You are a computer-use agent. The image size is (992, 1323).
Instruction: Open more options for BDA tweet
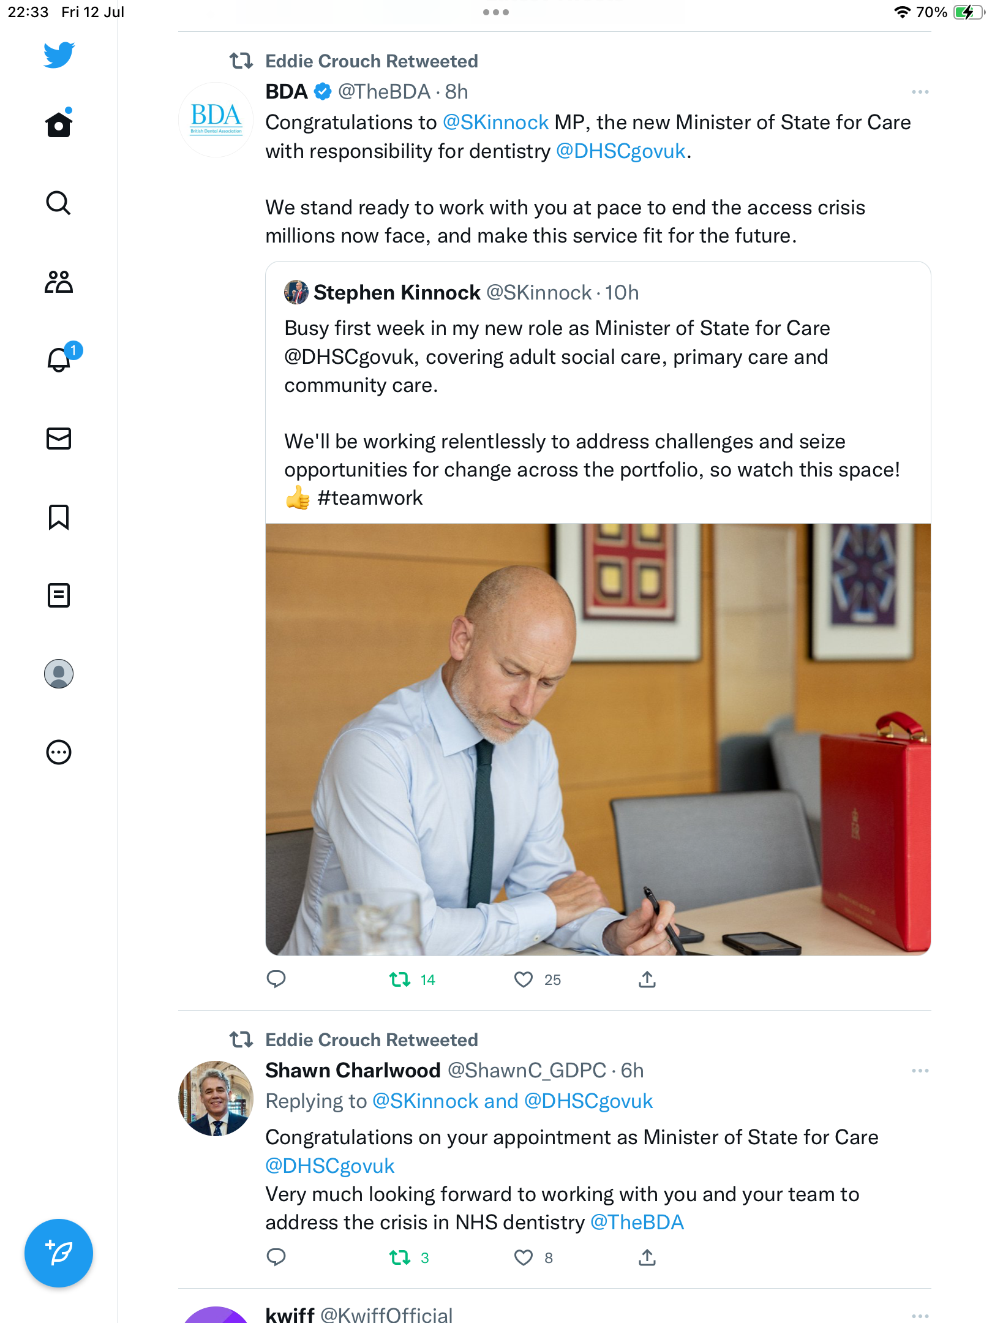click(920, 92)
